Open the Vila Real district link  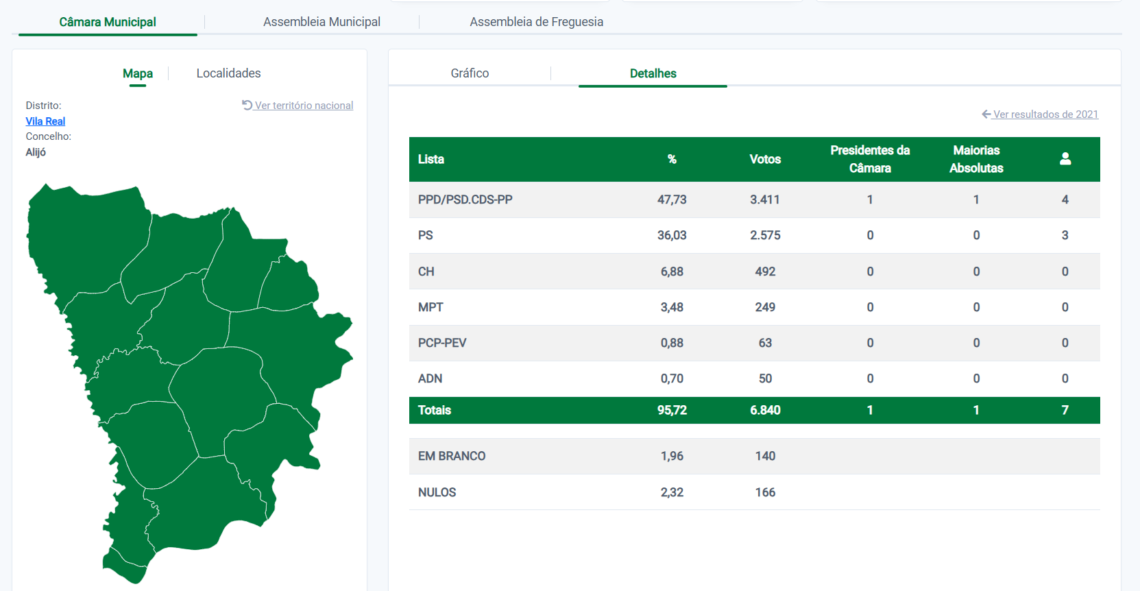pyautogui.click(x=45, y=121)
